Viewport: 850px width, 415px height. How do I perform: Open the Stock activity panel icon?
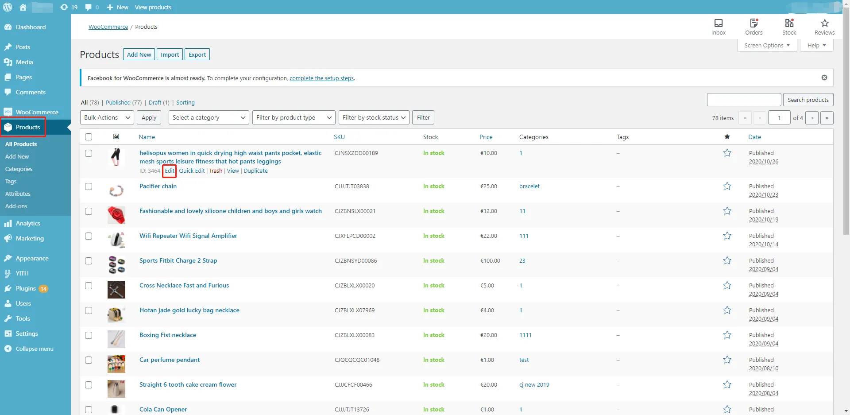tap(789, 23)
